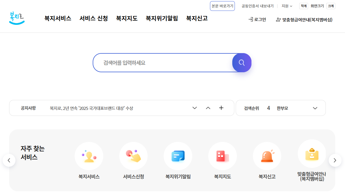The height and width of the screenshot is (195, 345).
Task: Select the 복지서비스 icon in 자주 찾는 서비스
Action: (89, 156)
